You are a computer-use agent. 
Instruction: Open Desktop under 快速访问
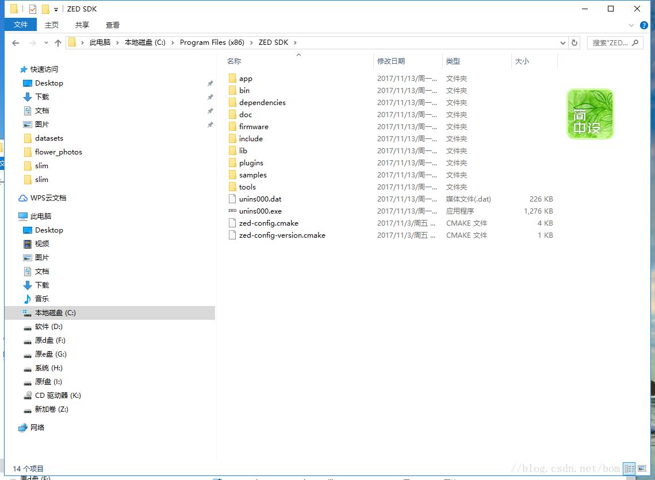coord(49,83)
